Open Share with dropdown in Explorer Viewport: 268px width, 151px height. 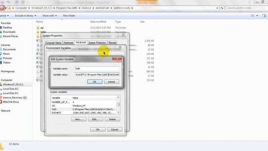49,16
